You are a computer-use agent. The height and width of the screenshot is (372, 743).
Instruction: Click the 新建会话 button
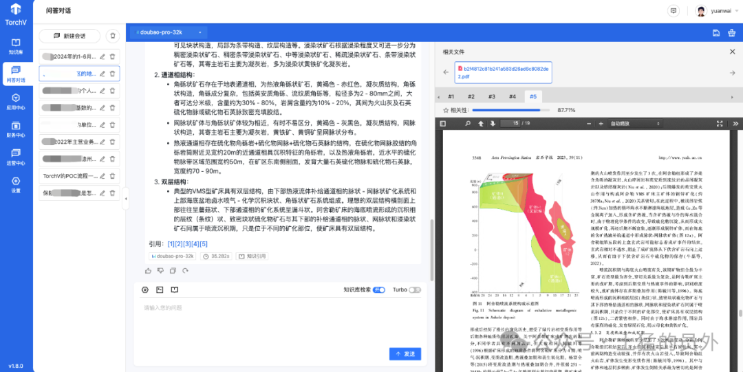pyautogui.click(x=69, y=36)
